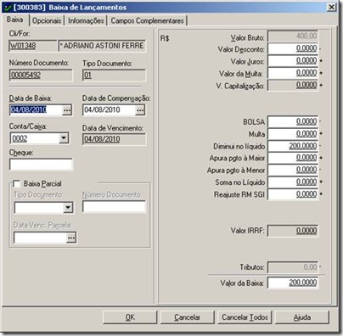Select the Valor da Baixa field
Image resolution: width=343 pixels, height=336 pixels.
click(x=293, y=283)
